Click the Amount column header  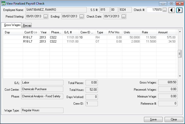163,32
